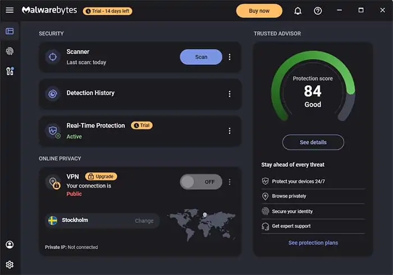The width and height of the screenshot is (393, 275).
Task: Click See details under protection score
Action: 313,142
